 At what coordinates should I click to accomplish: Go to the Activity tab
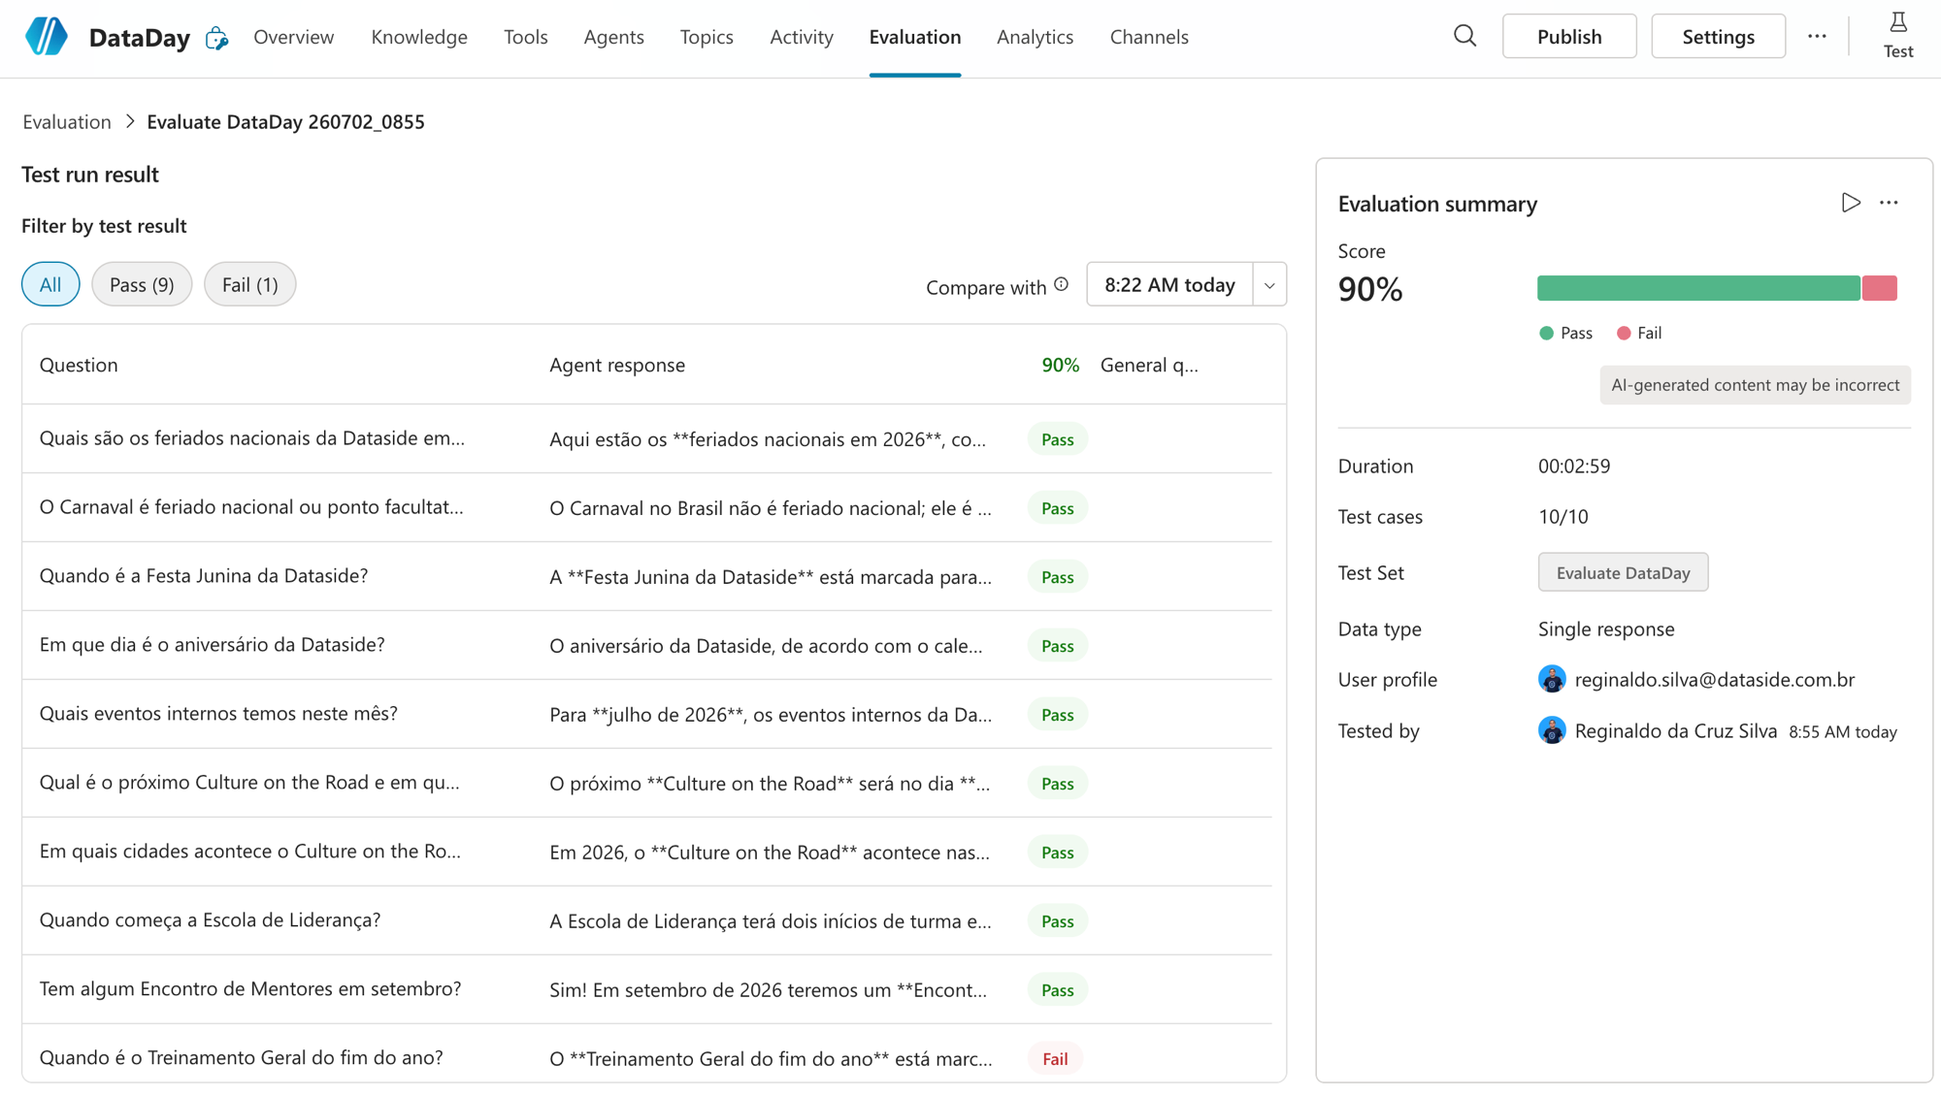point(801,37)
